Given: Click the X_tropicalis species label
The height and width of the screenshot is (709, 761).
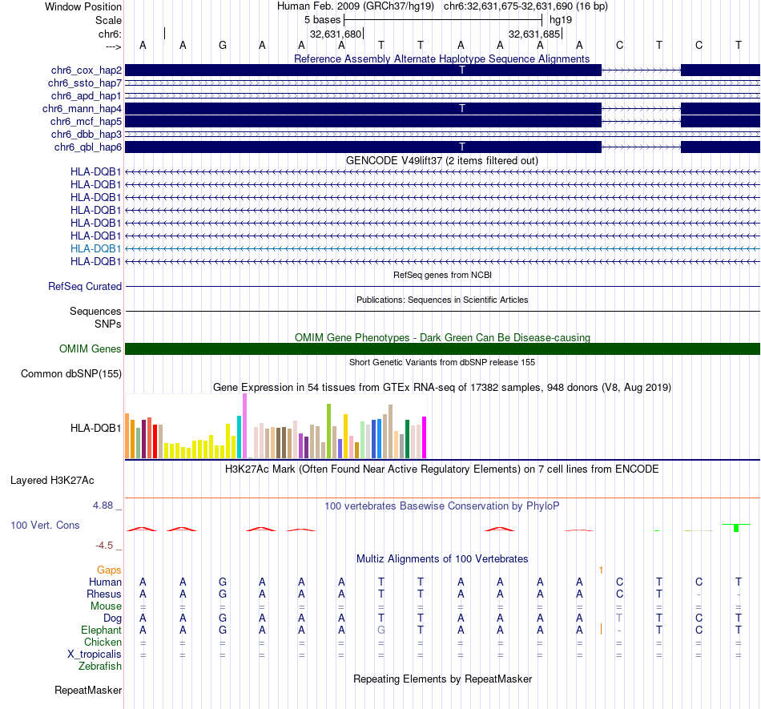Looking at the screenshot, I should (95, 655).
